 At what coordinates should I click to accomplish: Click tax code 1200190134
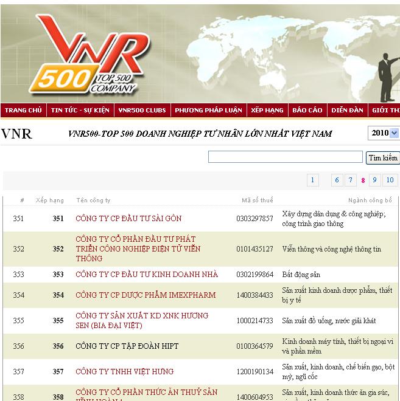(x=254, y=372)
